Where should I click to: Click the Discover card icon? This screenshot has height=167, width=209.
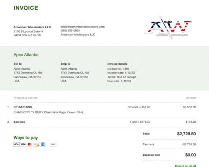(36, 144)
